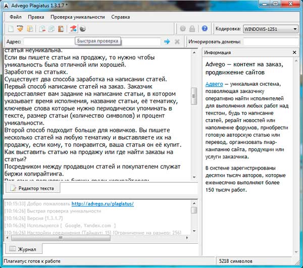The height and width of the screenshot is (268, 303).
Task: Click the gray X stop icon
Action: [177, 41]
